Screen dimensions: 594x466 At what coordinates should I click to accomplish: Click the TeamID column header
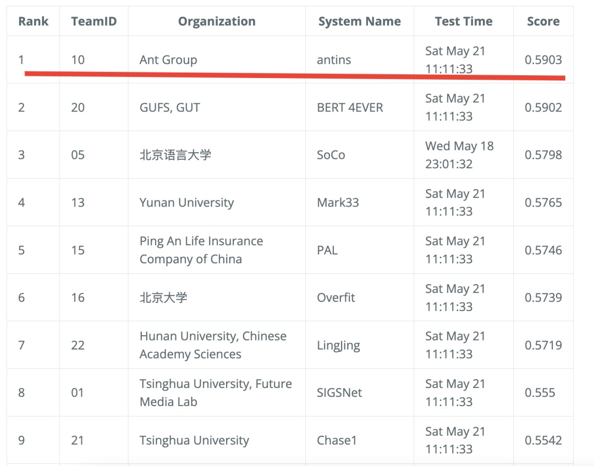coord(94,21)
